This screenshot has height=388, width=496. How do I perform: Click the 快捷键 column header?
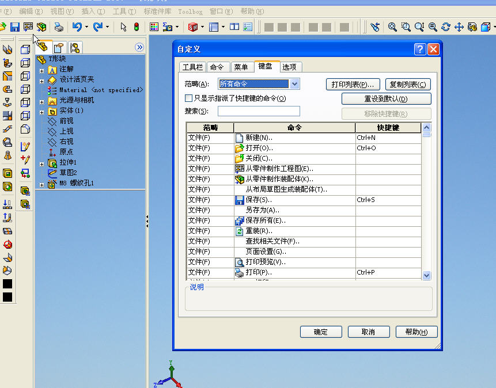click(x=388, y=128)
